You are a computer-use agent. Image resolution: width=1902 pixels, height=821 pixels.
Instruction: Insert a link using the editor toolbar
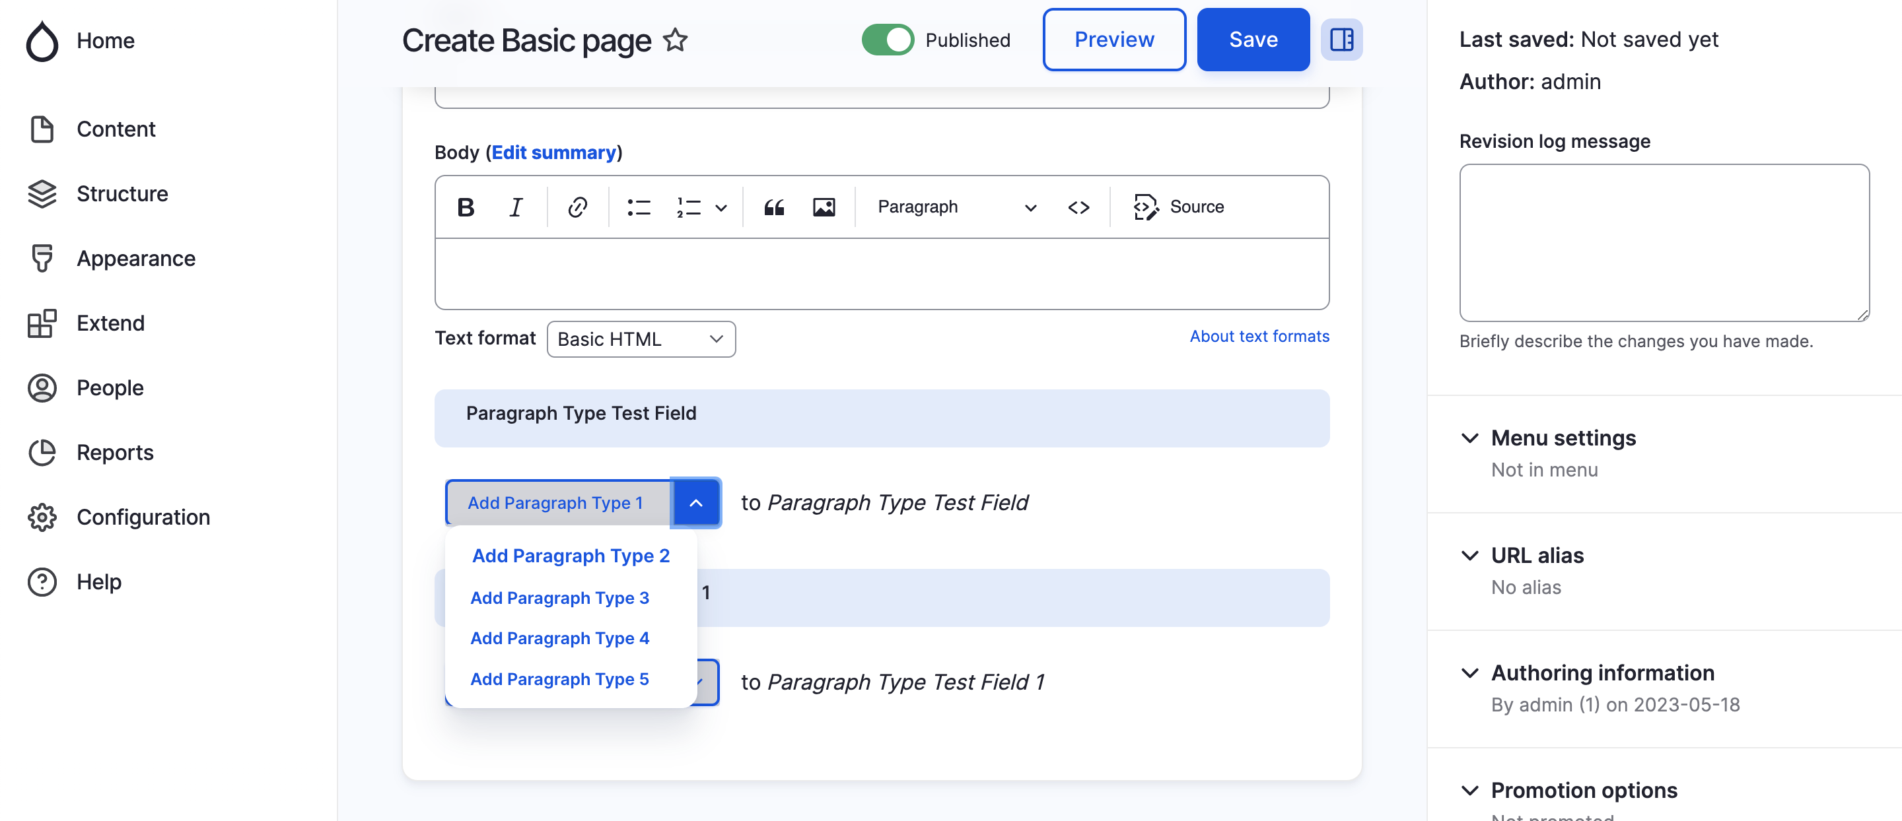577,207
